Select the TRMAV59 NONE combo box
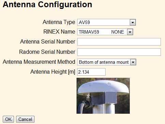The width and height of the screenshot is (165, 124). pos(105,32)
